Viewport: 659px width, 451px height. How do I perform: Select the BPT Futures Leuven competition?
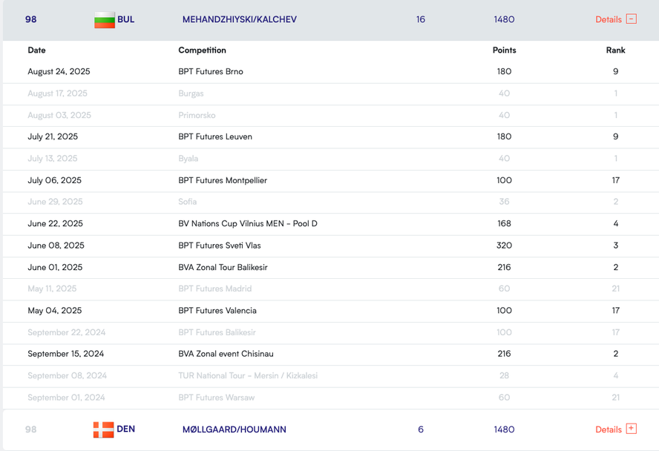215,136
